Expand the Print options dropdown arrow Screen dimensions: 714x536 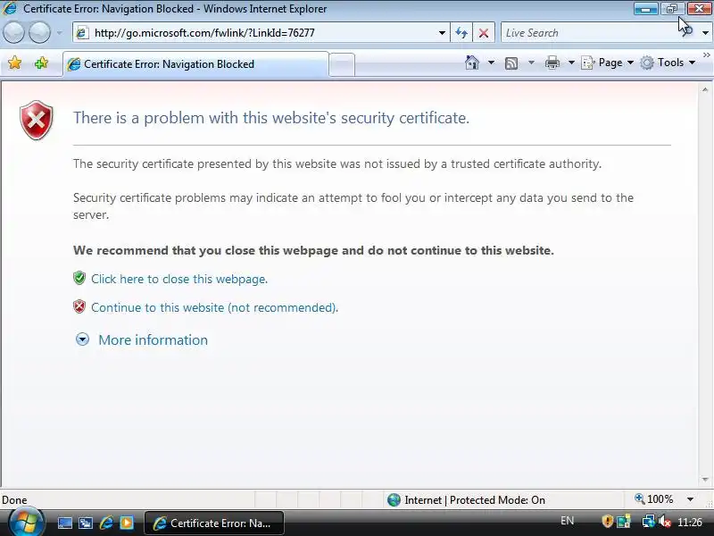click(x=571, y=63)
